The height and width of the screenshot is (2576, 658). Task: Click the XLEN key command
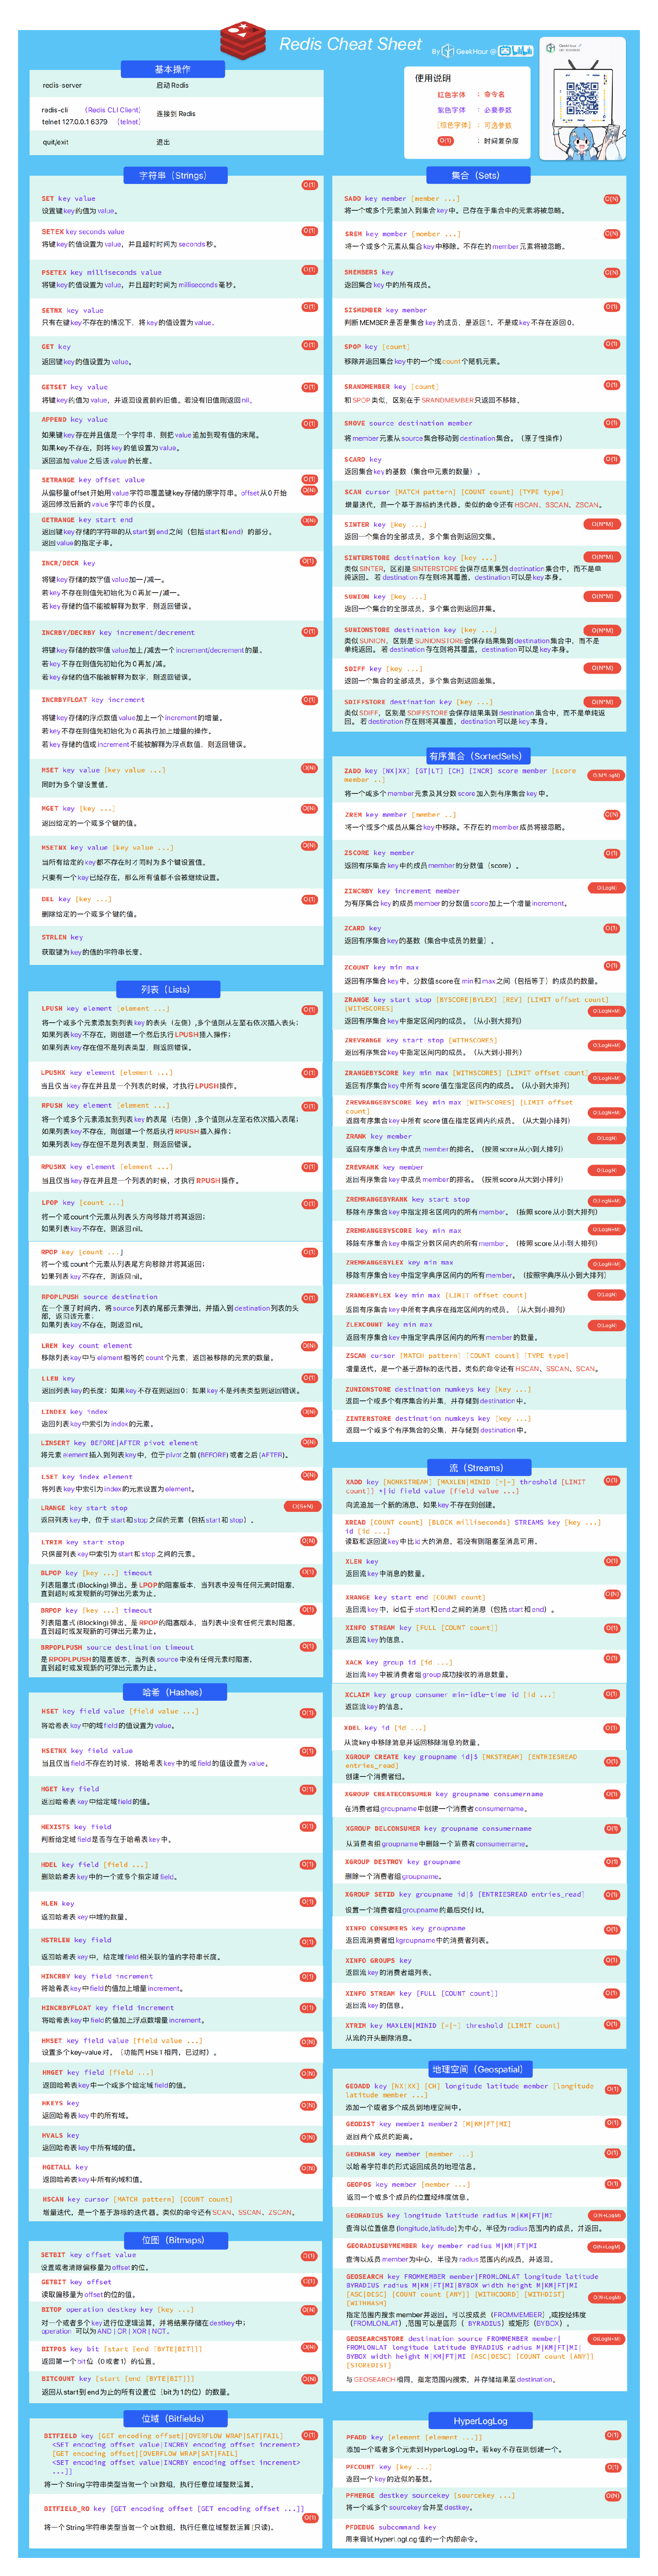pos(362,1561)
